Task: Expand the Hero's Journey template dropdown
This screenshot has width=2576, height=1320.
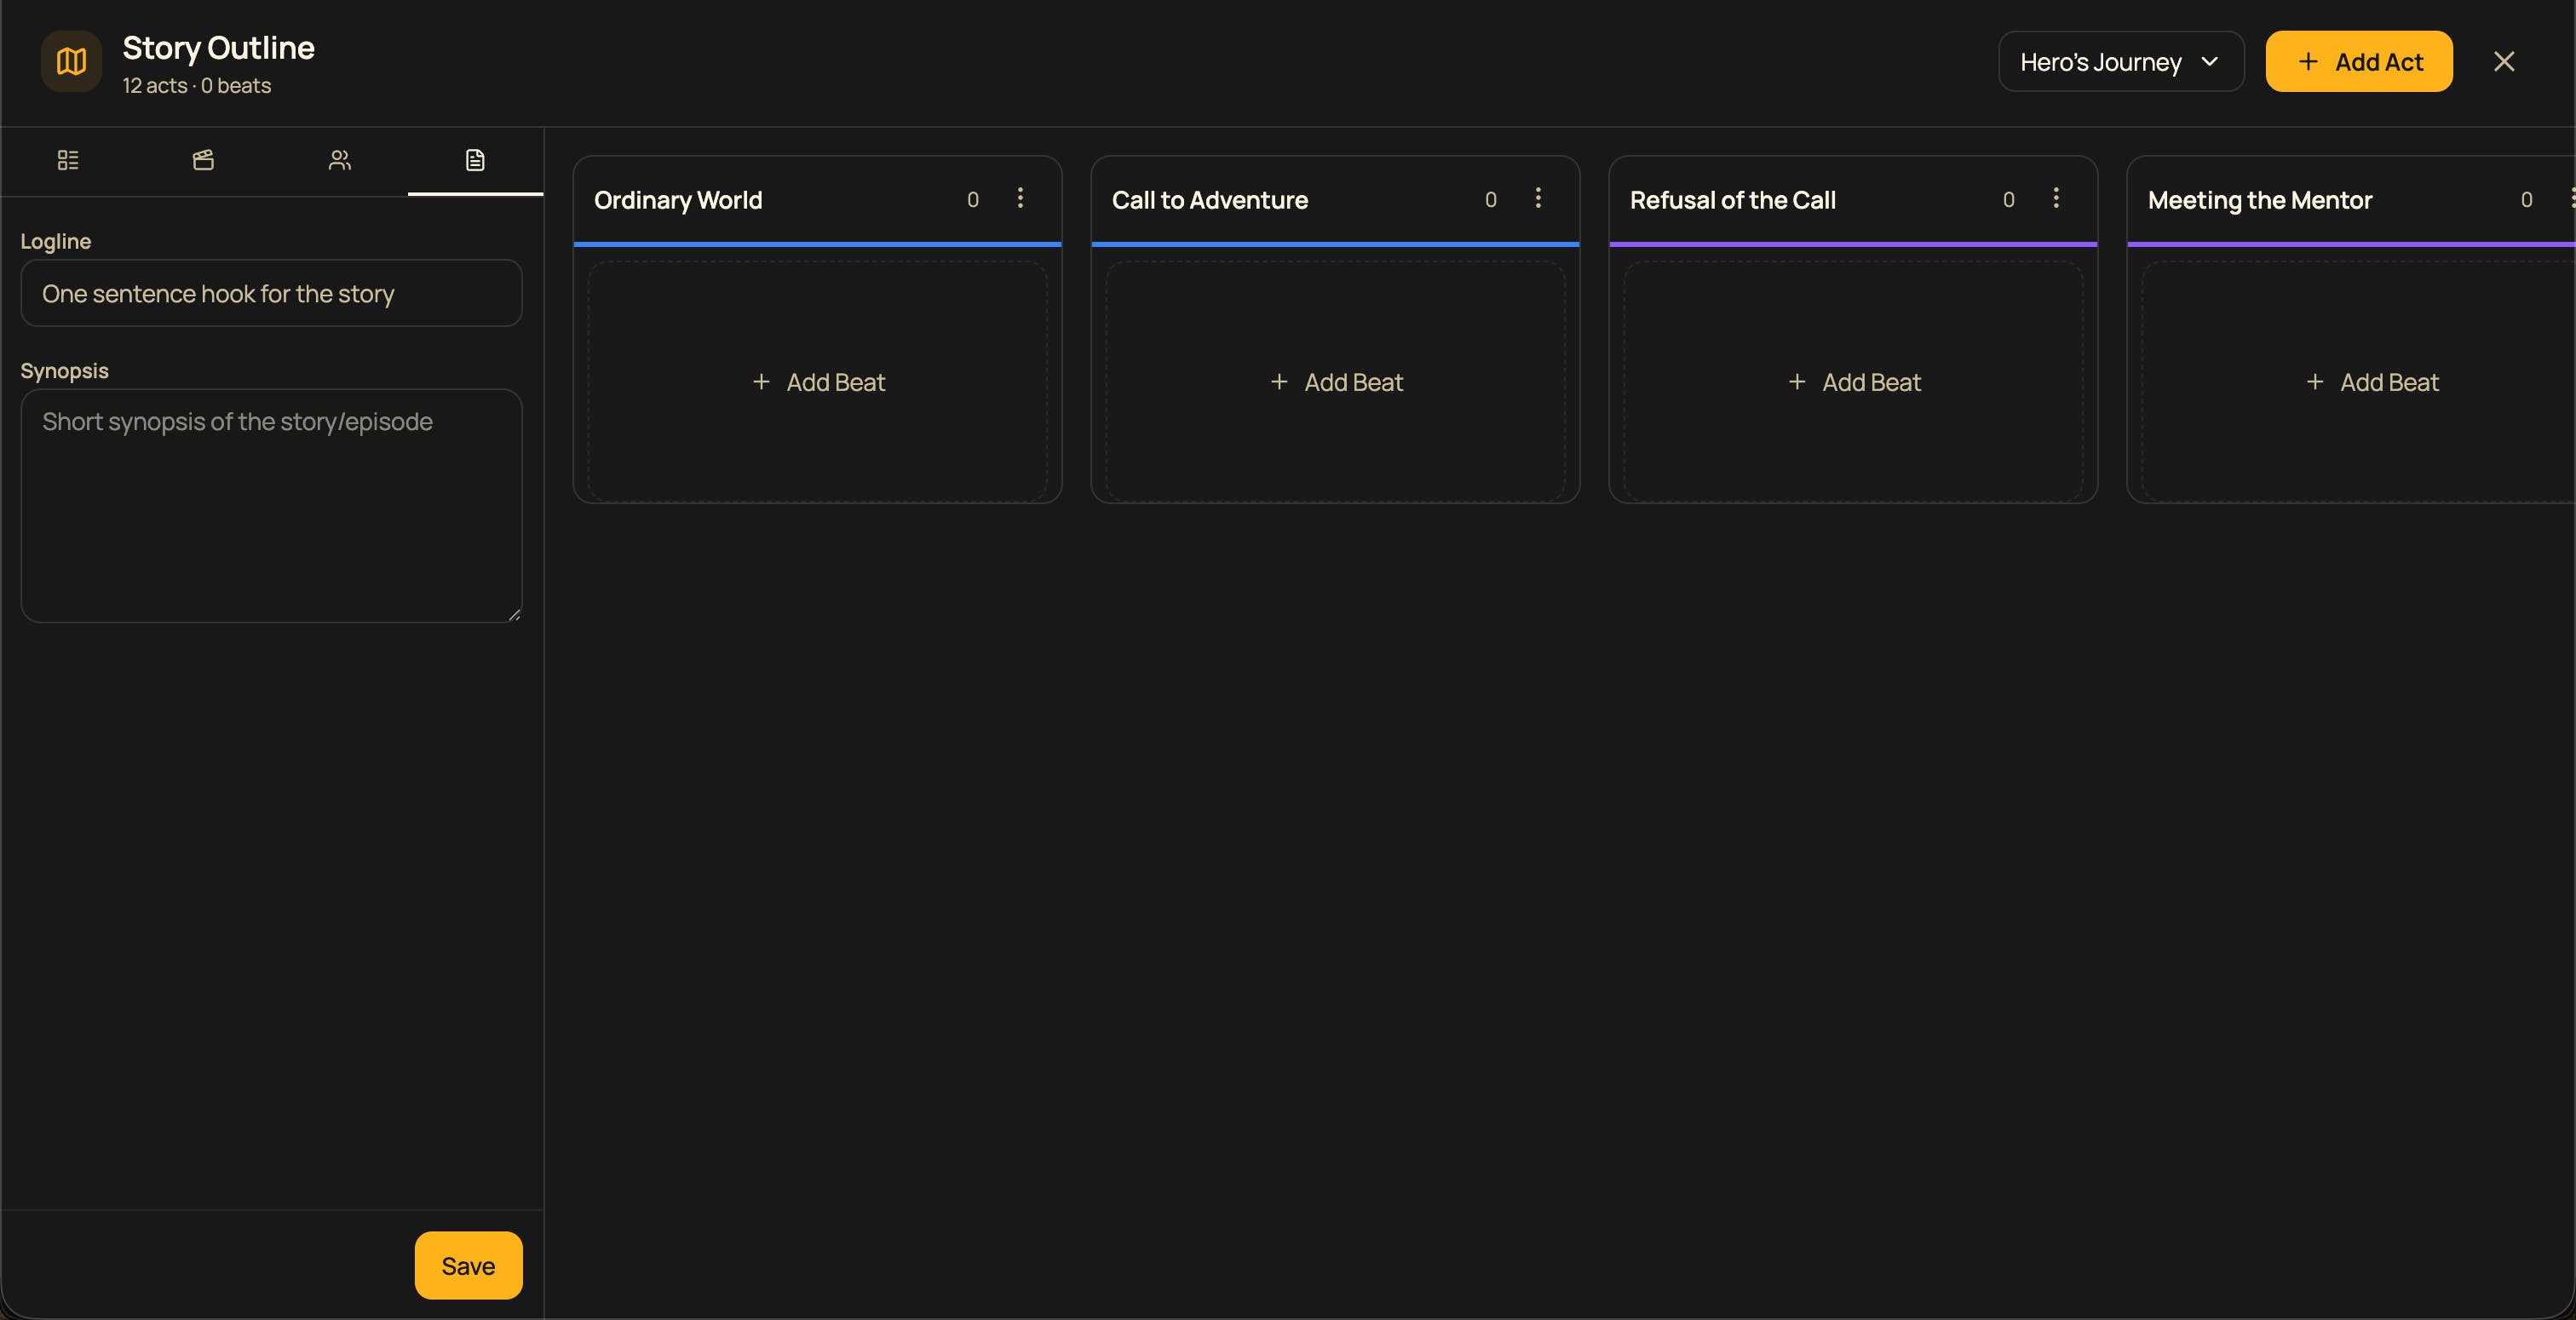Action: coord(2120,62)
